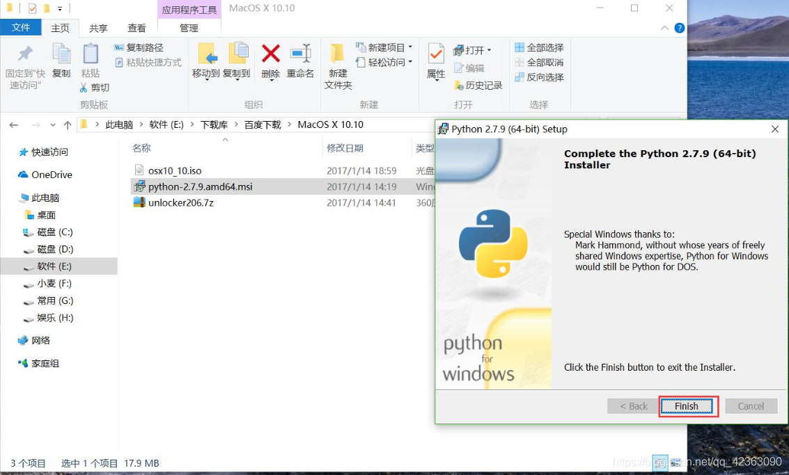Screen dimensions: 789x475
Task: Open the 文件 (File) tab
Action: 21,27
